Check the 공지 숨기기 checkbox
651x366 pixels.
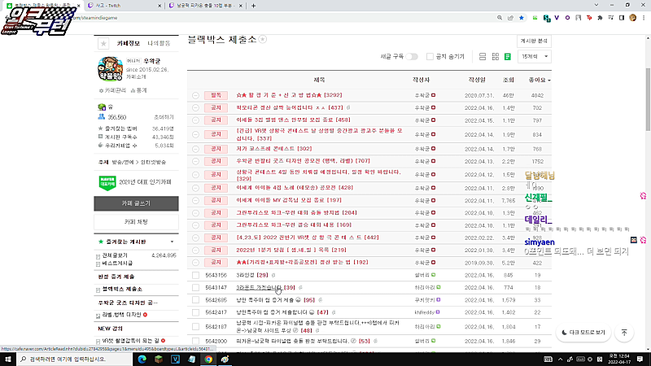tap(430, 56)
